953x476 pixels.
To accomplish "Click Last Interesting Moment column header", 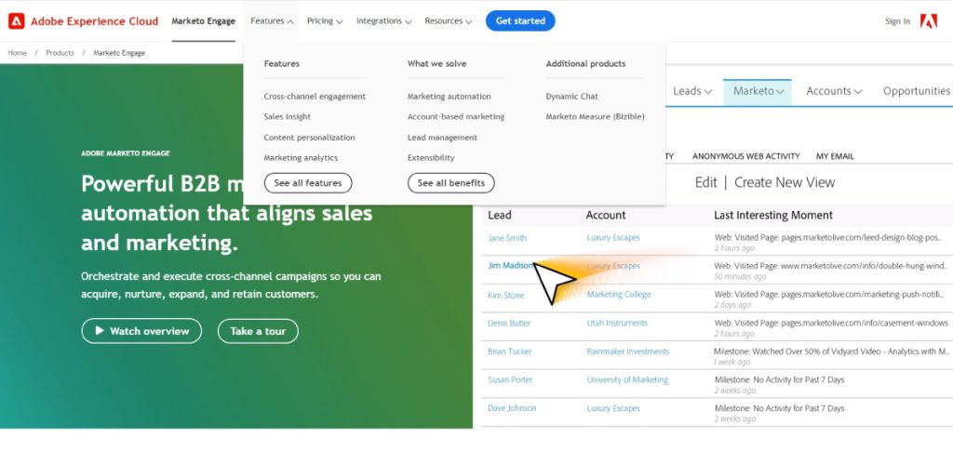I will click(x=773, y=215).
